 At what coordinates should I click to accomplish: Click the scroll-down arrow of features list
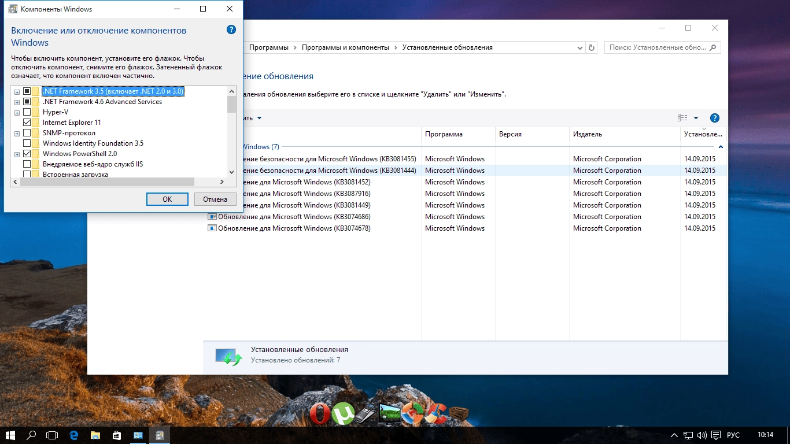[232, 172]
